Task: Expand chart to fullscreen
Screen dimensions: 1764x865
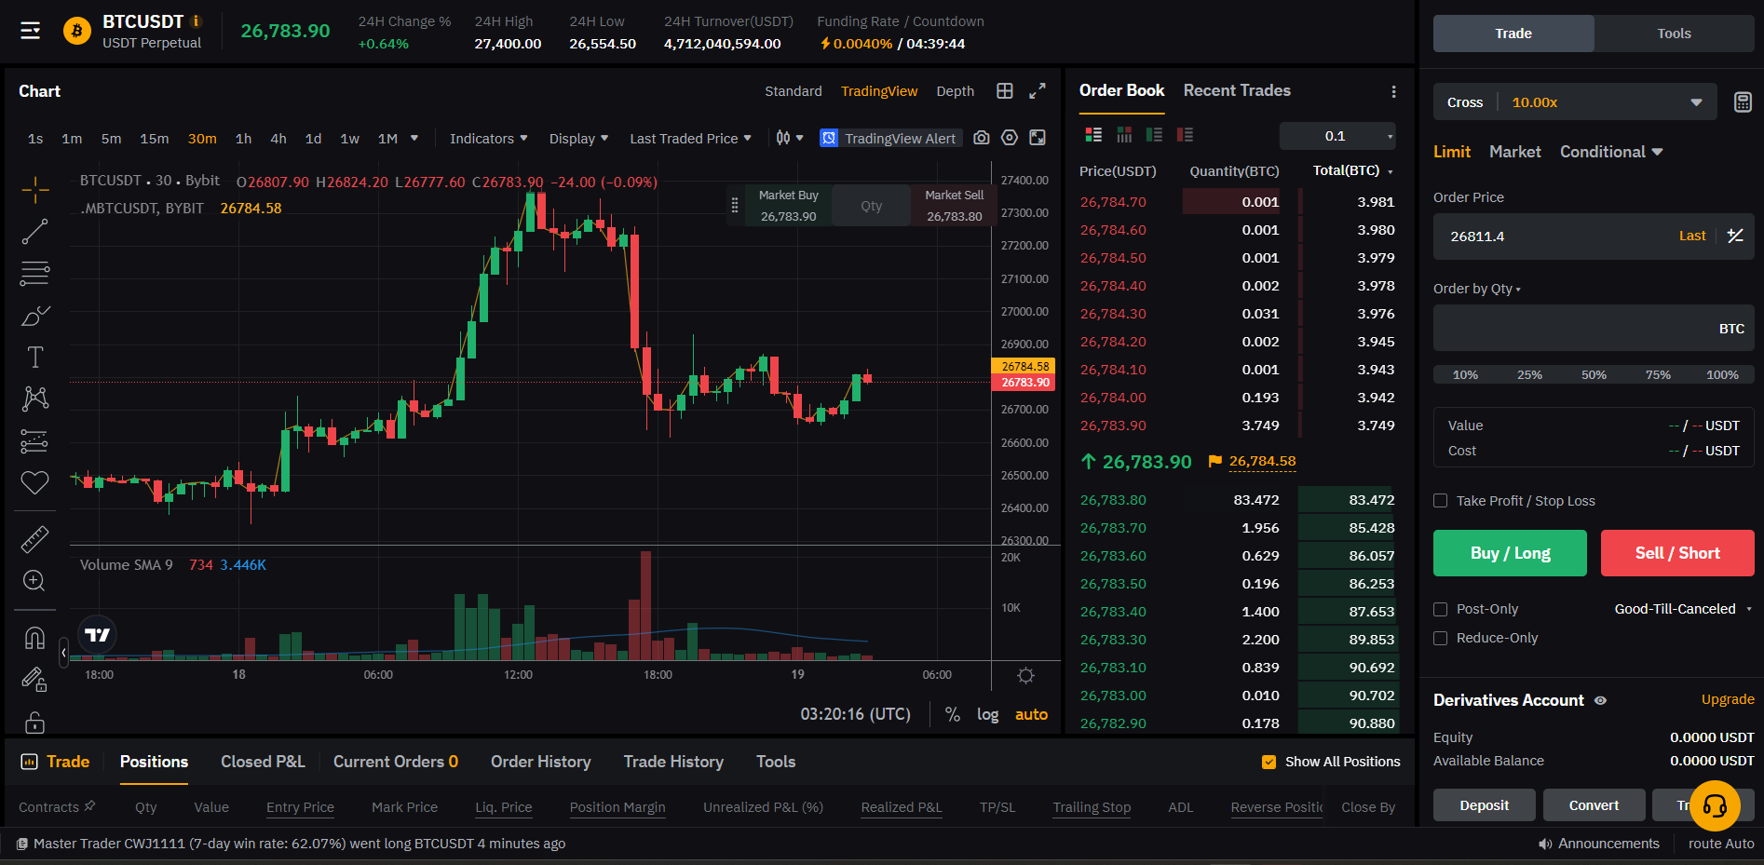Action: (x=1037, y=91)
